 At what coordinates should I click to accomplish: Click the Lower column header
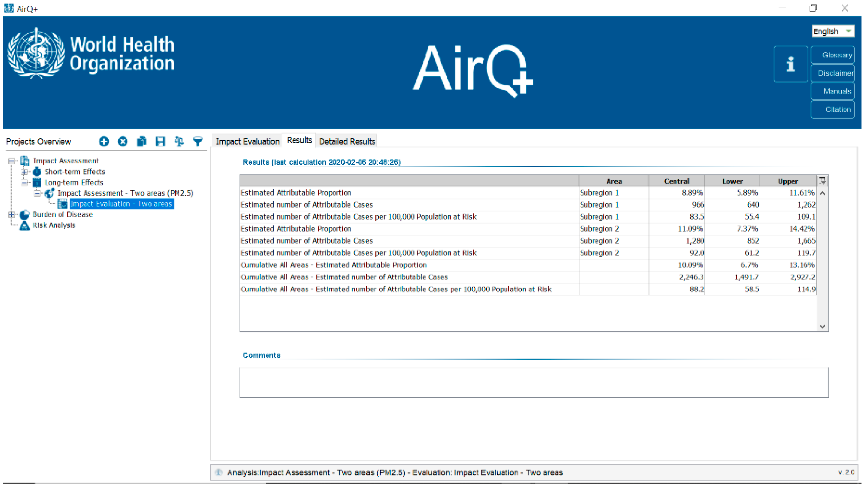[732, 181]
